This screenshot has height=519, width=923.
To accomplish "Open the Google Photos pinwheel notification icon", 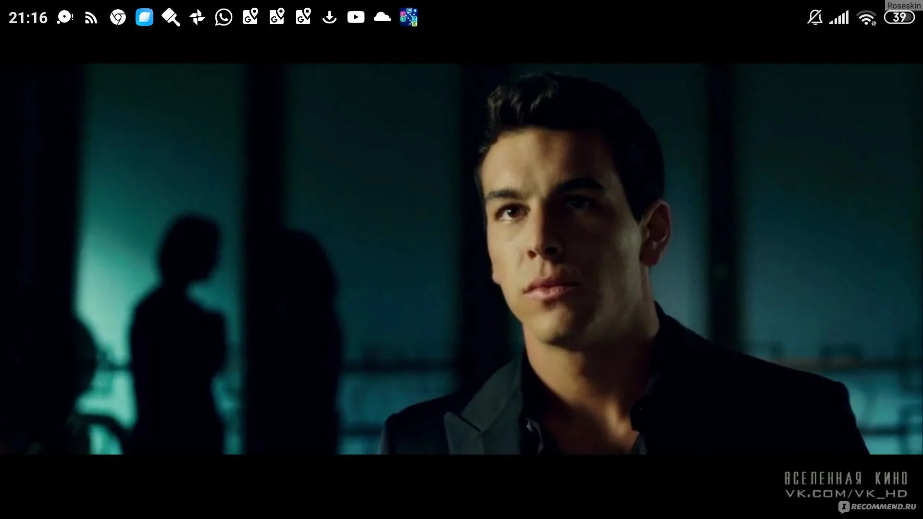I will pos(197,18).
